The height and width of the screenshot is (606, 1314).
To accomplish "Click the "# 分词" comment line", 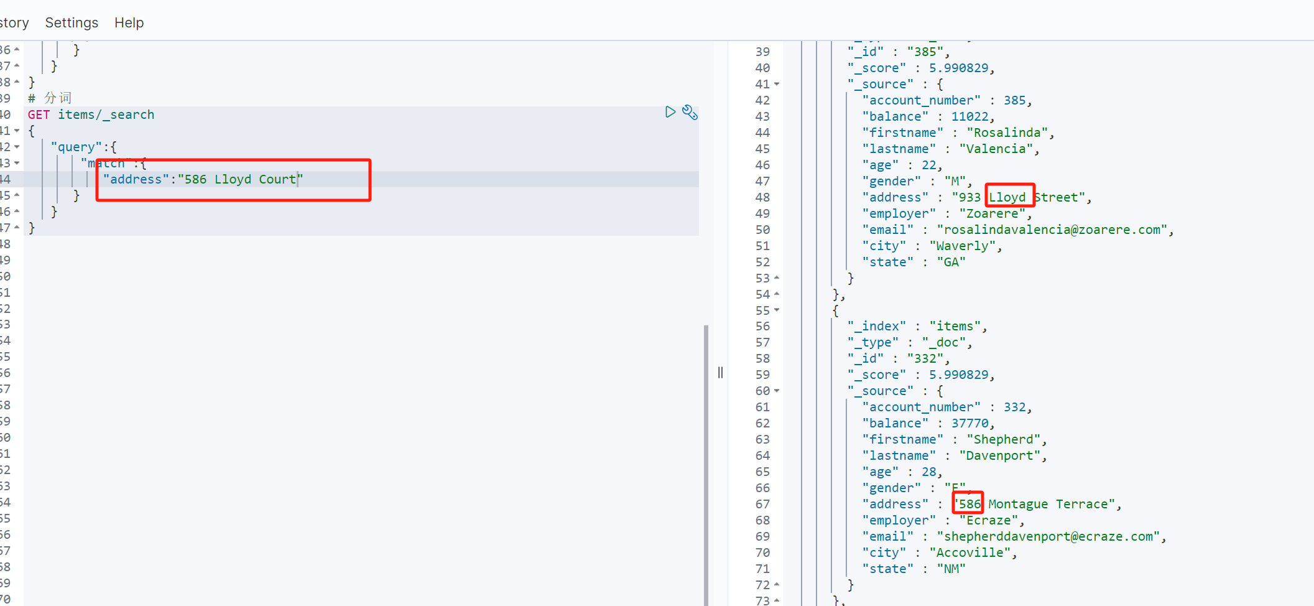I will [50, 98].
